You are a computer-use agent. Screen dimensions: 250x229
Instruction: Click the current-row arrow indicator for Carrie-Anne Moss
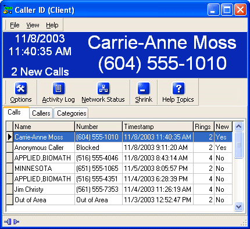tap(9, 137)
